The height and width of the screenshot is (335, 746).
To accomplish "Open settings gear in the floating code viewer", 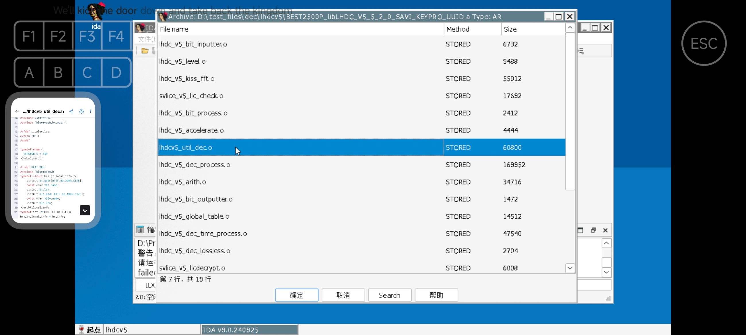I will (82, 111).
